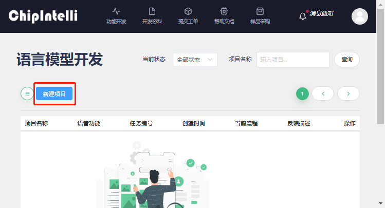Open 帮助文档 chip icon

click(x=224, y=11)
